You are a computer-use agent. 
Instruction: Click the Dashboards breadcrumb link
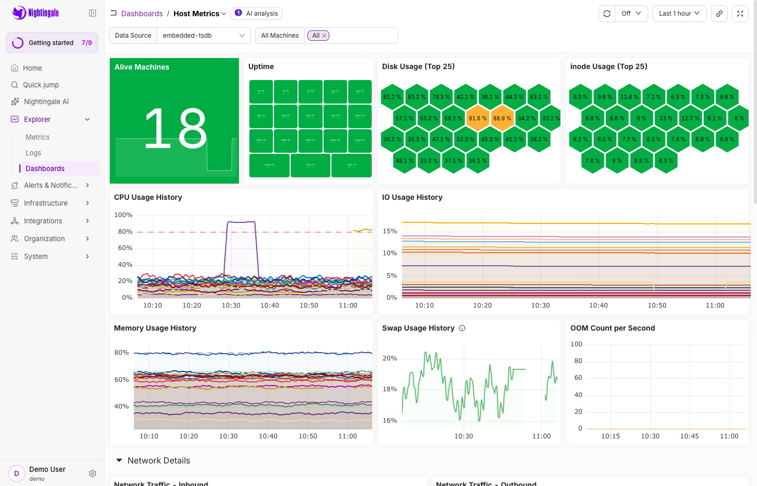pyautogui.click(x=142, y=14)
